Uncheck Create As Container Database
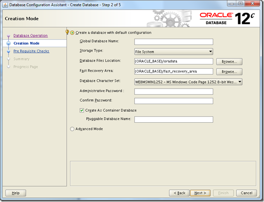This screenshot has width=264, height=202. coord(82,111)
